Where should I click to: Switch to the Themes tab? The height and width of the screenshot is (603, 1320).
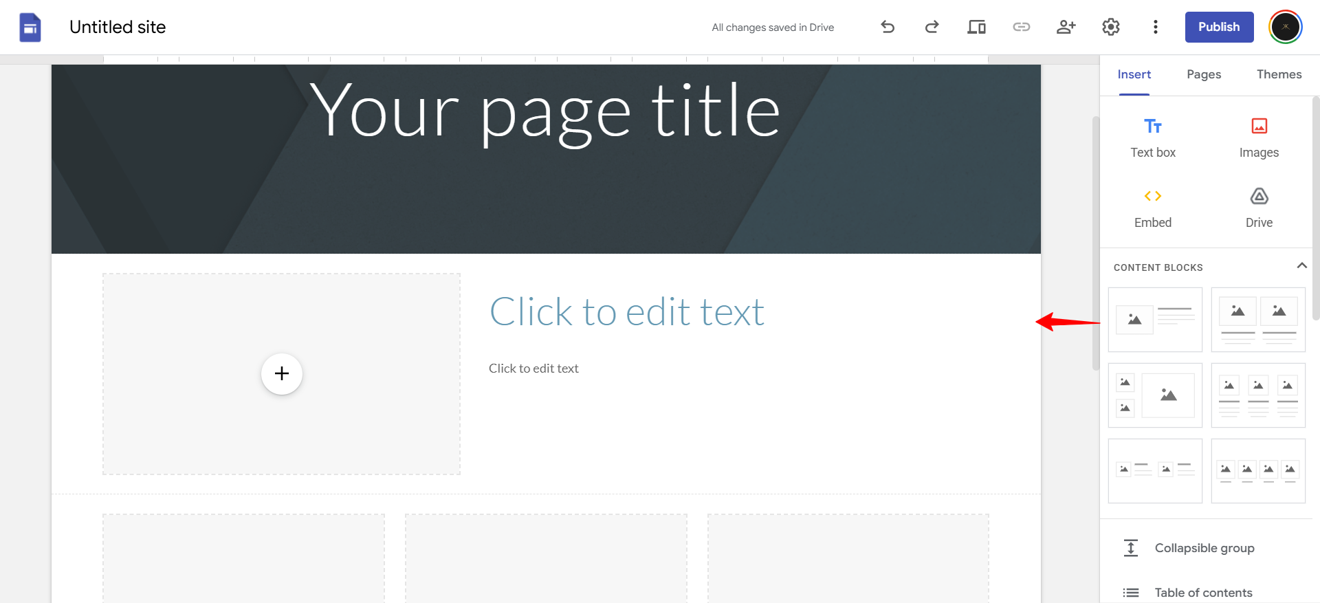pos(1279,74)
